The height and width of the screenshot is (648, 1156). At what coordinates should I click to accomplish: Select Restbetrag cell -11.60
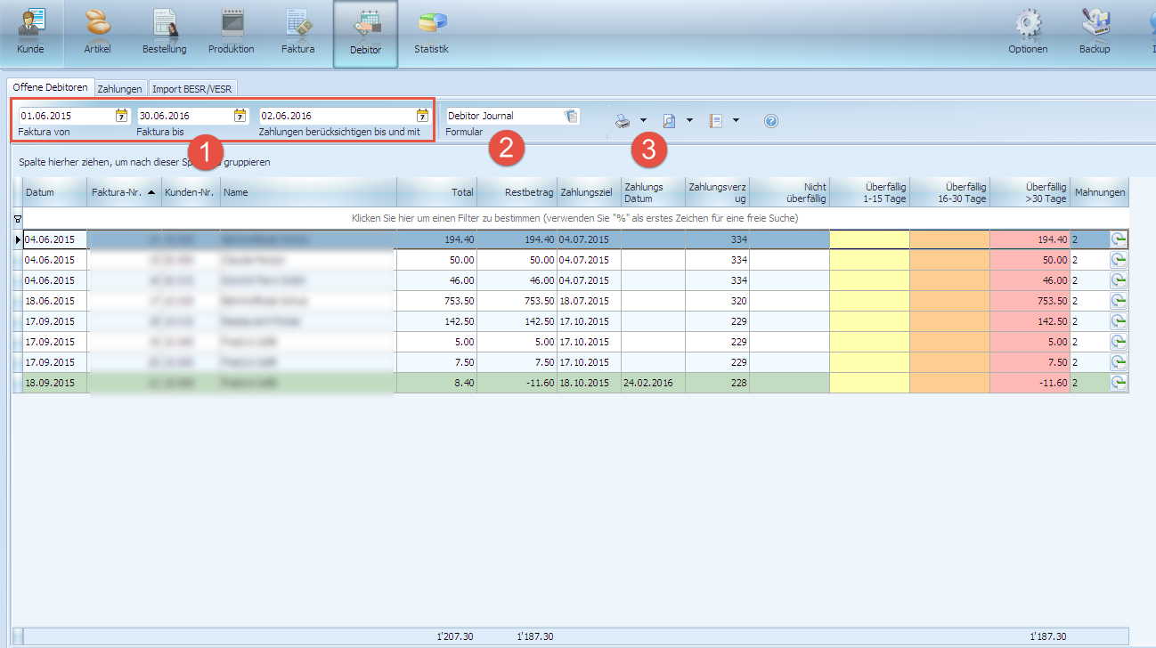[x=517, y=383]
